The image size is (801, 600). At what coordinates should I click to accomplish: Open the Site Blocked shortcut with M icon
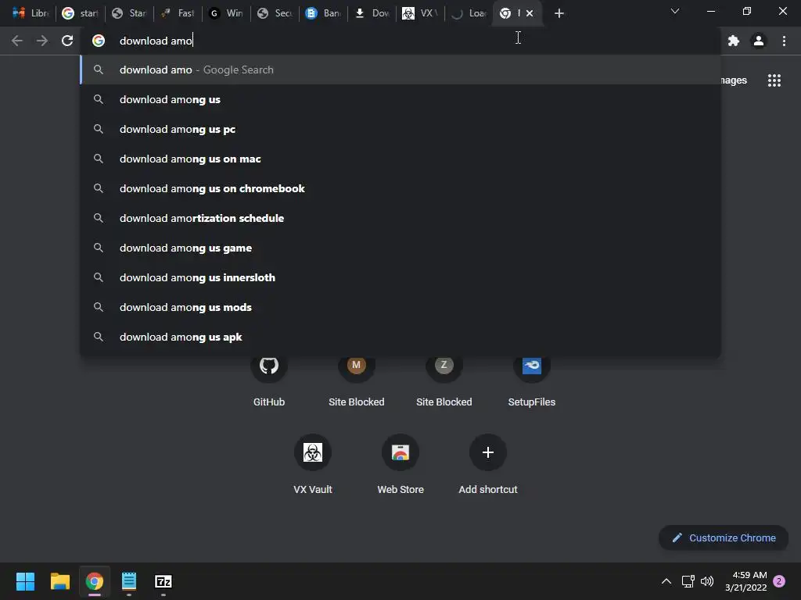click(356, 379)
